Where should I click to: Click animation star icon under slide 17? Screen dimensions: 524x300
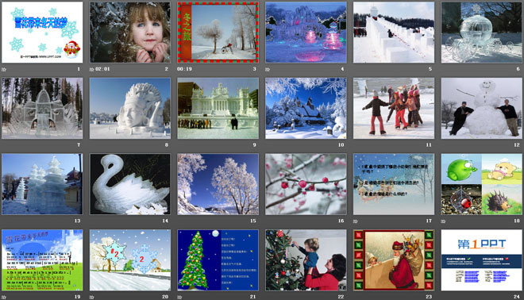point(355,221)
